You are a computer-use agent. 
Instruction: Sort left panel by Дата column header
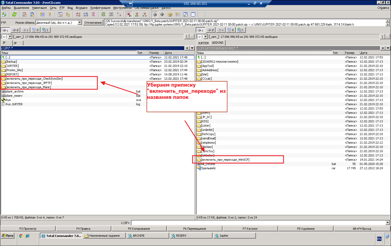point(179,53)
